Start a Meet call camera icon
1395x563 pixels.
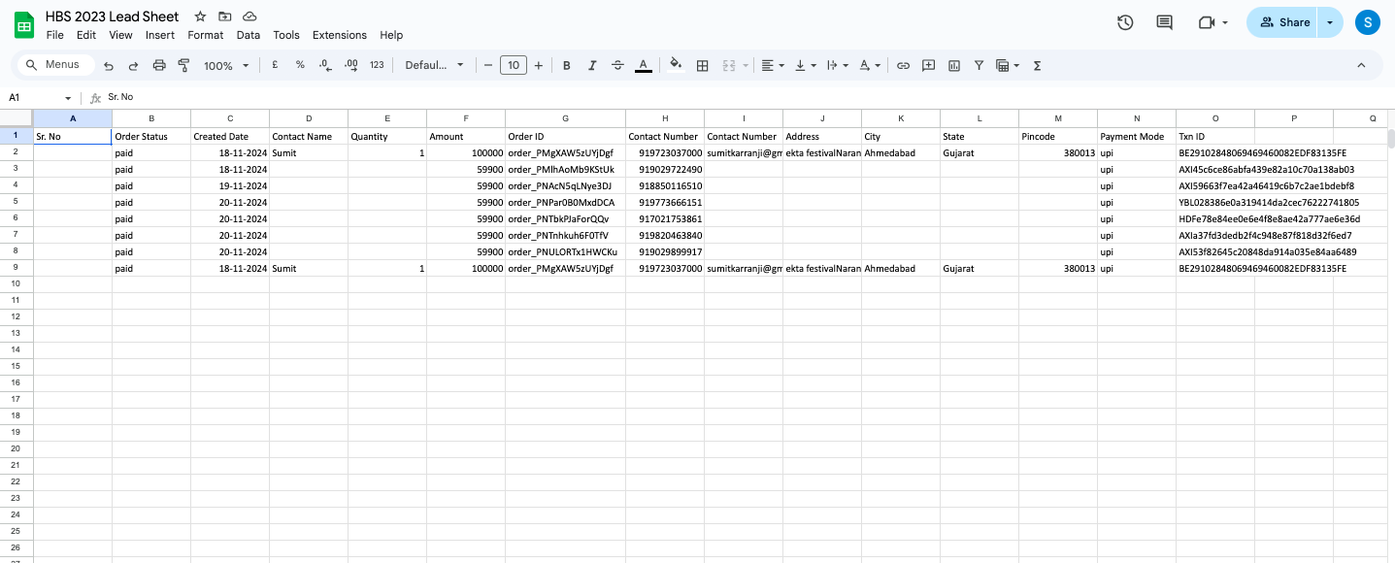1207,22
